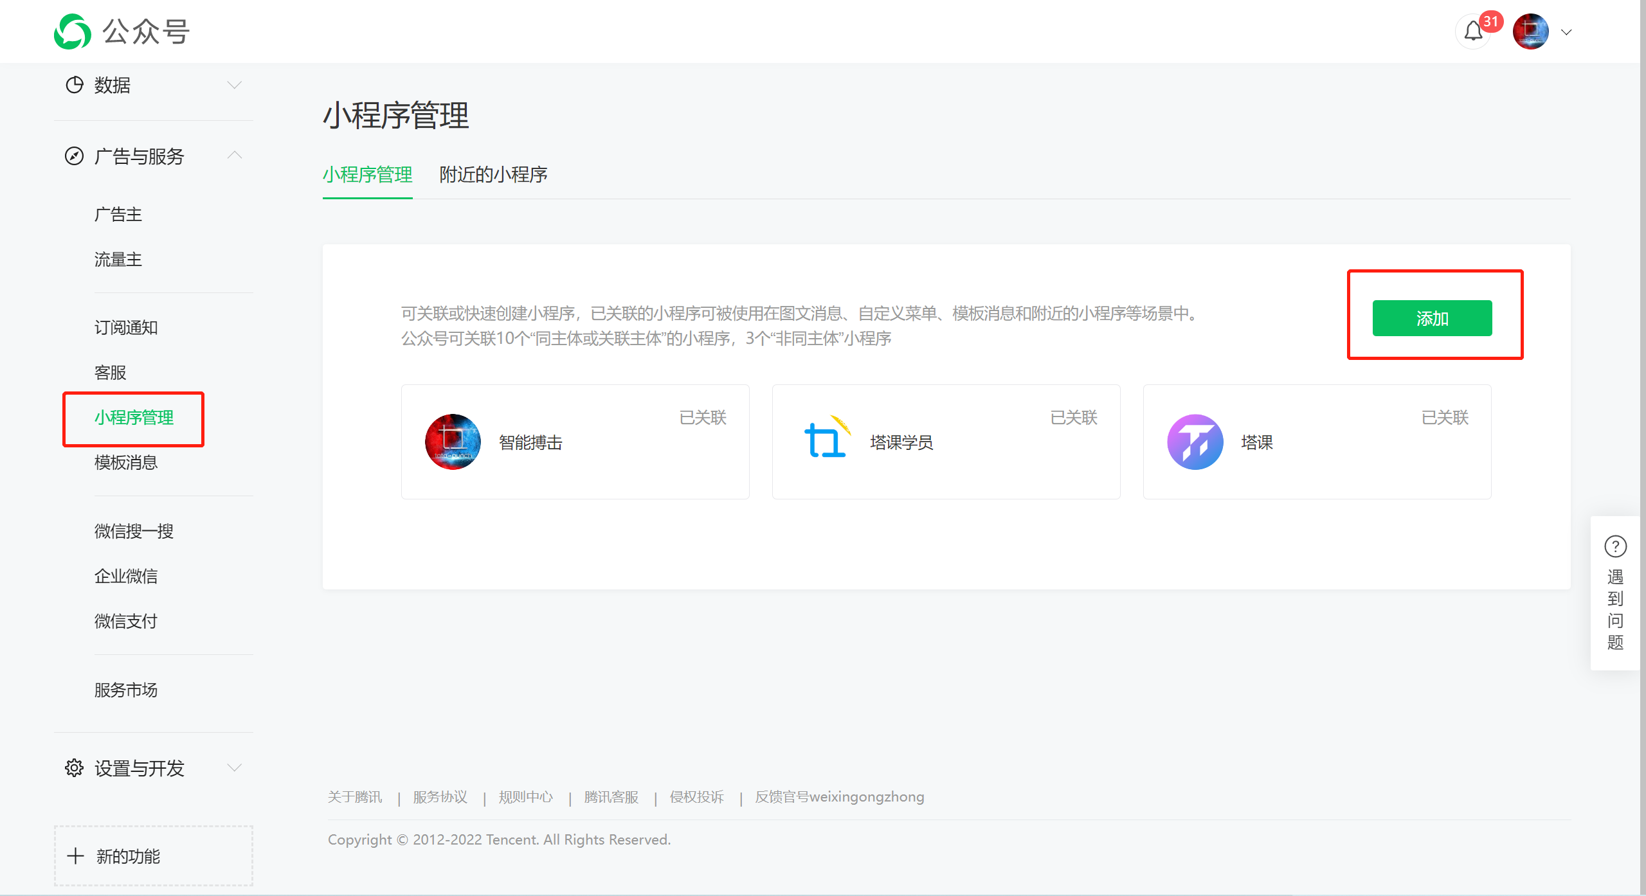This screenshot has width=1646, height=896.
Task: Select 模板消息 in the sidebar
Action: pos(126,463)
